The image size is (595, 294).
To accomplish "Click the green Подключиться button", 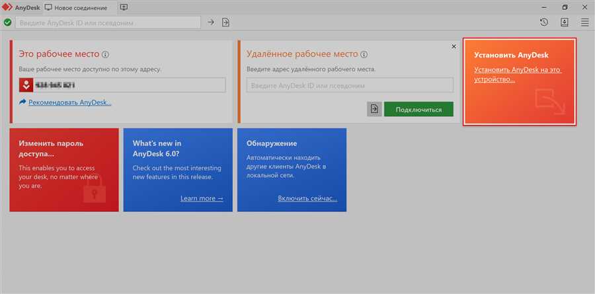I will point(418,109).
